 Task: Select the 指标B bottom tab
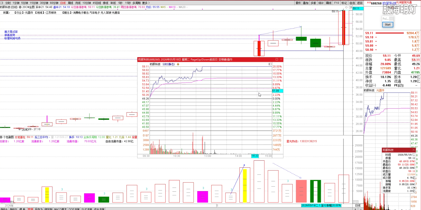pyautogui.click(x=13, y=209)
